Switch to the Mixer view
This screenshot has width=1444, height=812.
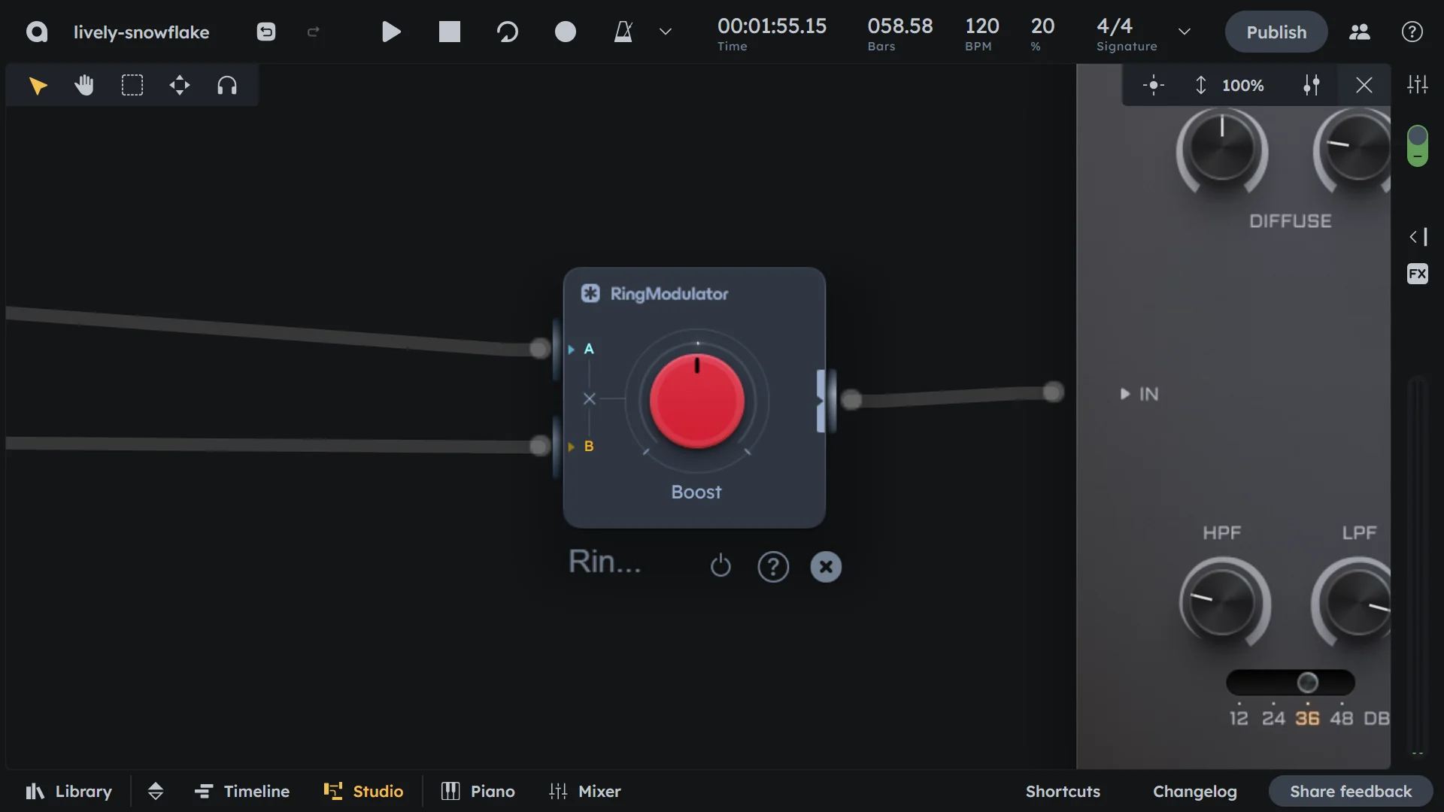585,791
